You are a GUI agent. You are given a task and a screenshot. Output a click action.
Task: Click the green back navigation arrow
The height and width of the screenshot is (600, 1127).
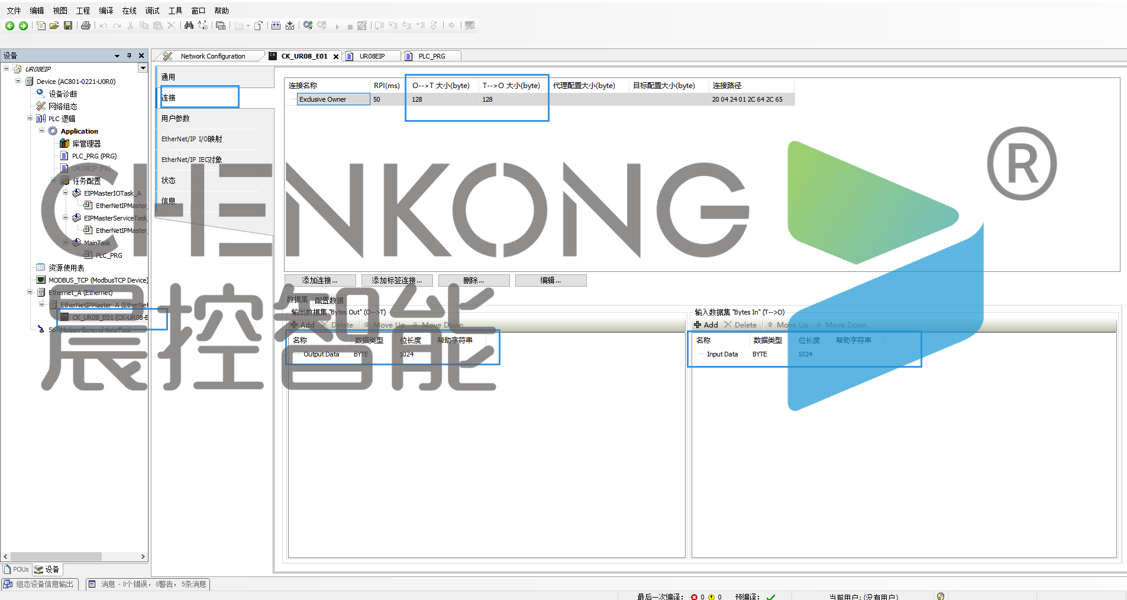pyautogui.click(x=9, y=25)
